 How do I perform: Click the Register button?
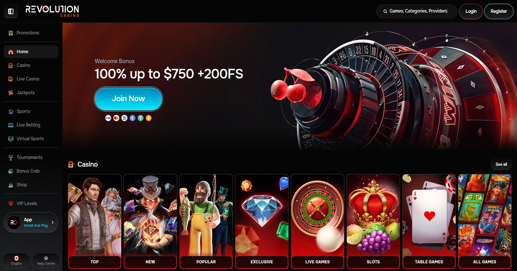coord(498,11)
